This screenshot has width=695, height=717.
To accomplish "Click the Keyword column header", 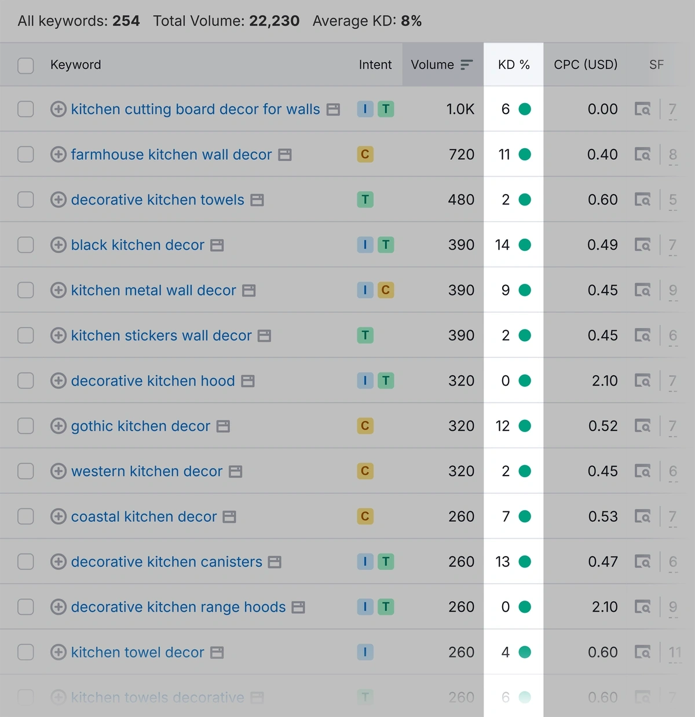I will click(75, 65).
